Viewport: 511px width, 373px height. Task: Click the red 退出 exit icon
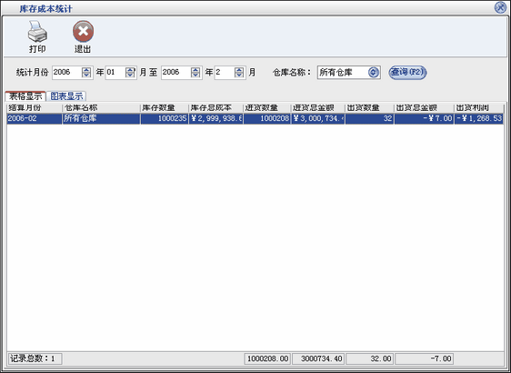pyautogui.click(x=83, y=32)
